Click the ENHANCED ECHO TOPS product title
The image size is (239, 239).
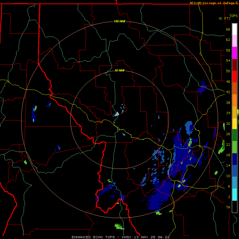93,237
